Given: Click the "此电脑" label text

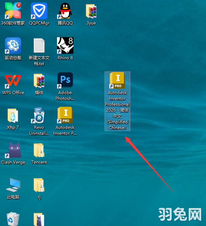Looking at the screenshot, I should click(13, 197).
